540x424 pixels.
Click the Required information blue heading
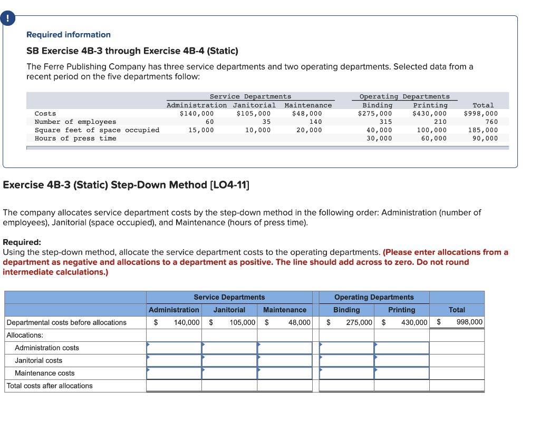click(x=68, y=35)
